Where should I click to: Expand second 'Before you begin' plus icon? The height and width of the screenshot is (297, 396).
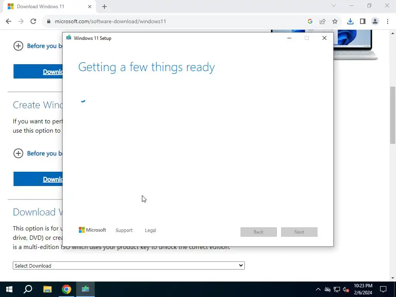(x=18, y=153)
